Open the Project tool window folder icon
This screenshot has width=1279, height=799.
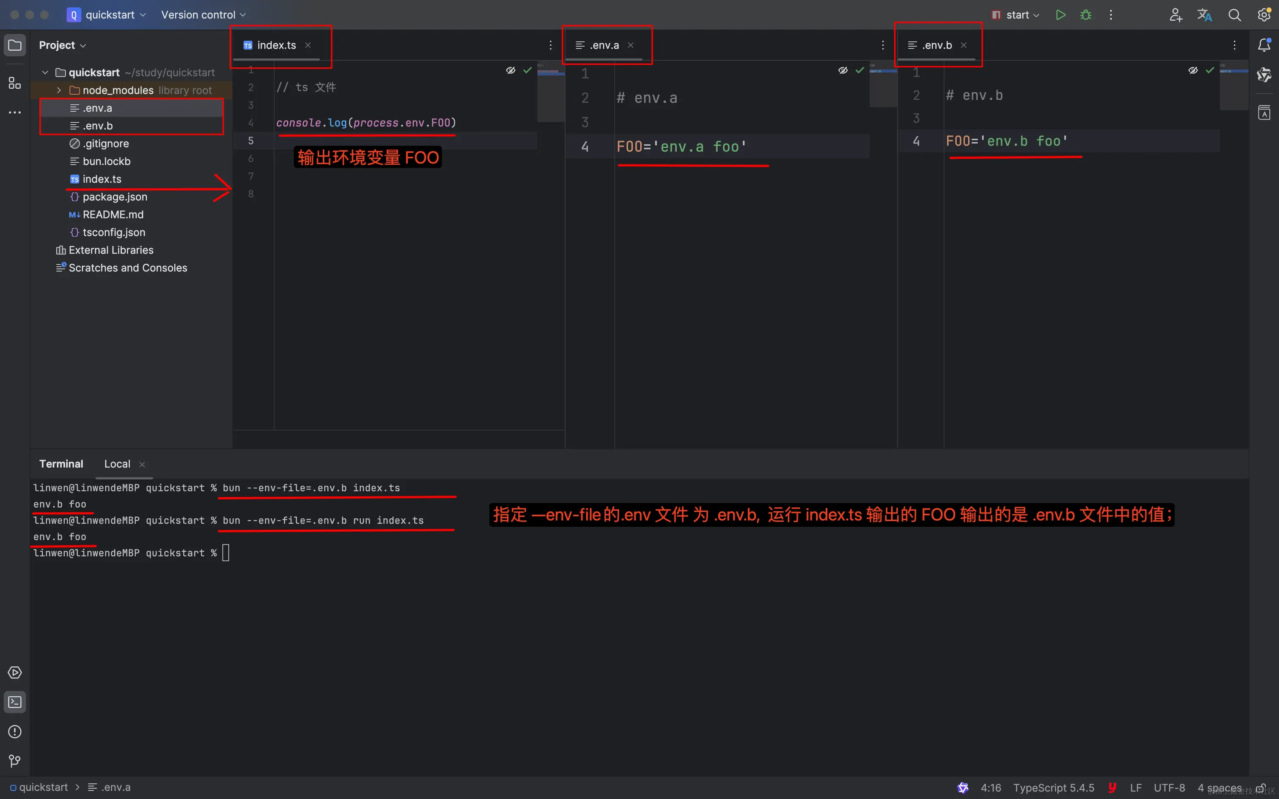pos(15,46)
